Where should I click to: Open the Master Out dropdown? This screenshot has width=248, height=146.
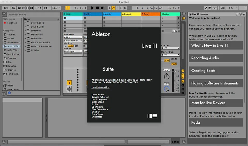(170, 55)
